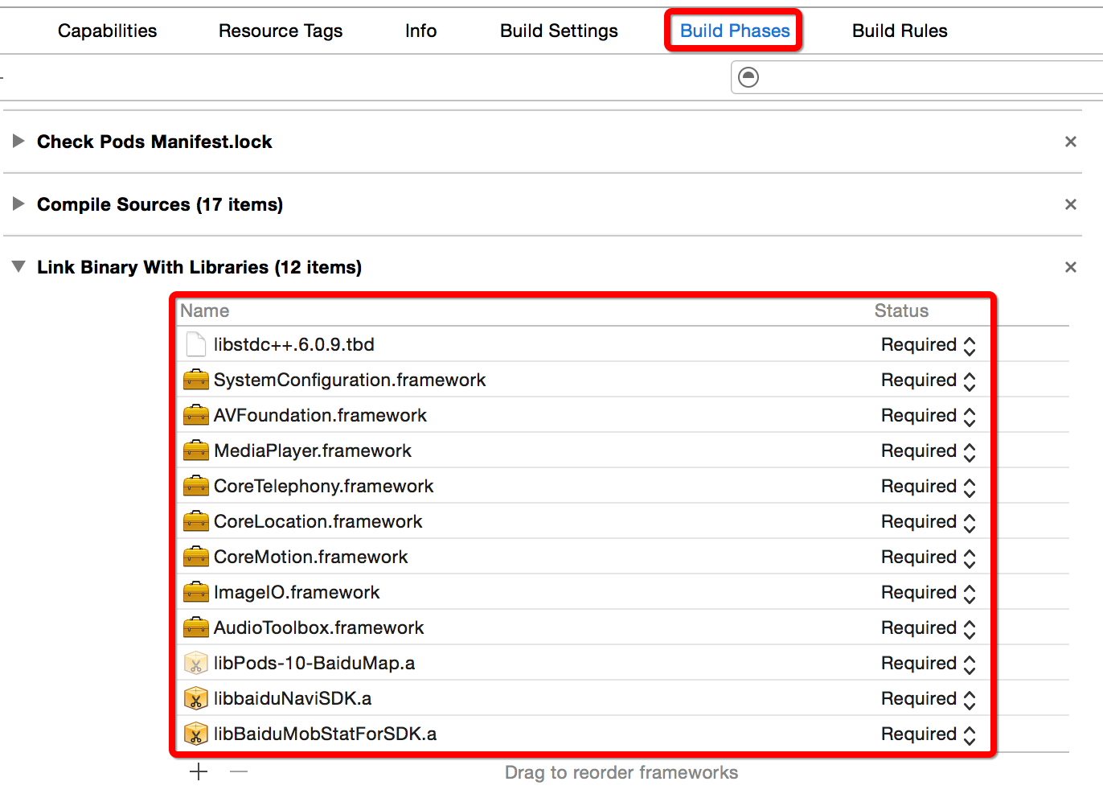Viewport: 1103px width, 798px height.
Task: Open the Build Settings tab
Action: 559,31
